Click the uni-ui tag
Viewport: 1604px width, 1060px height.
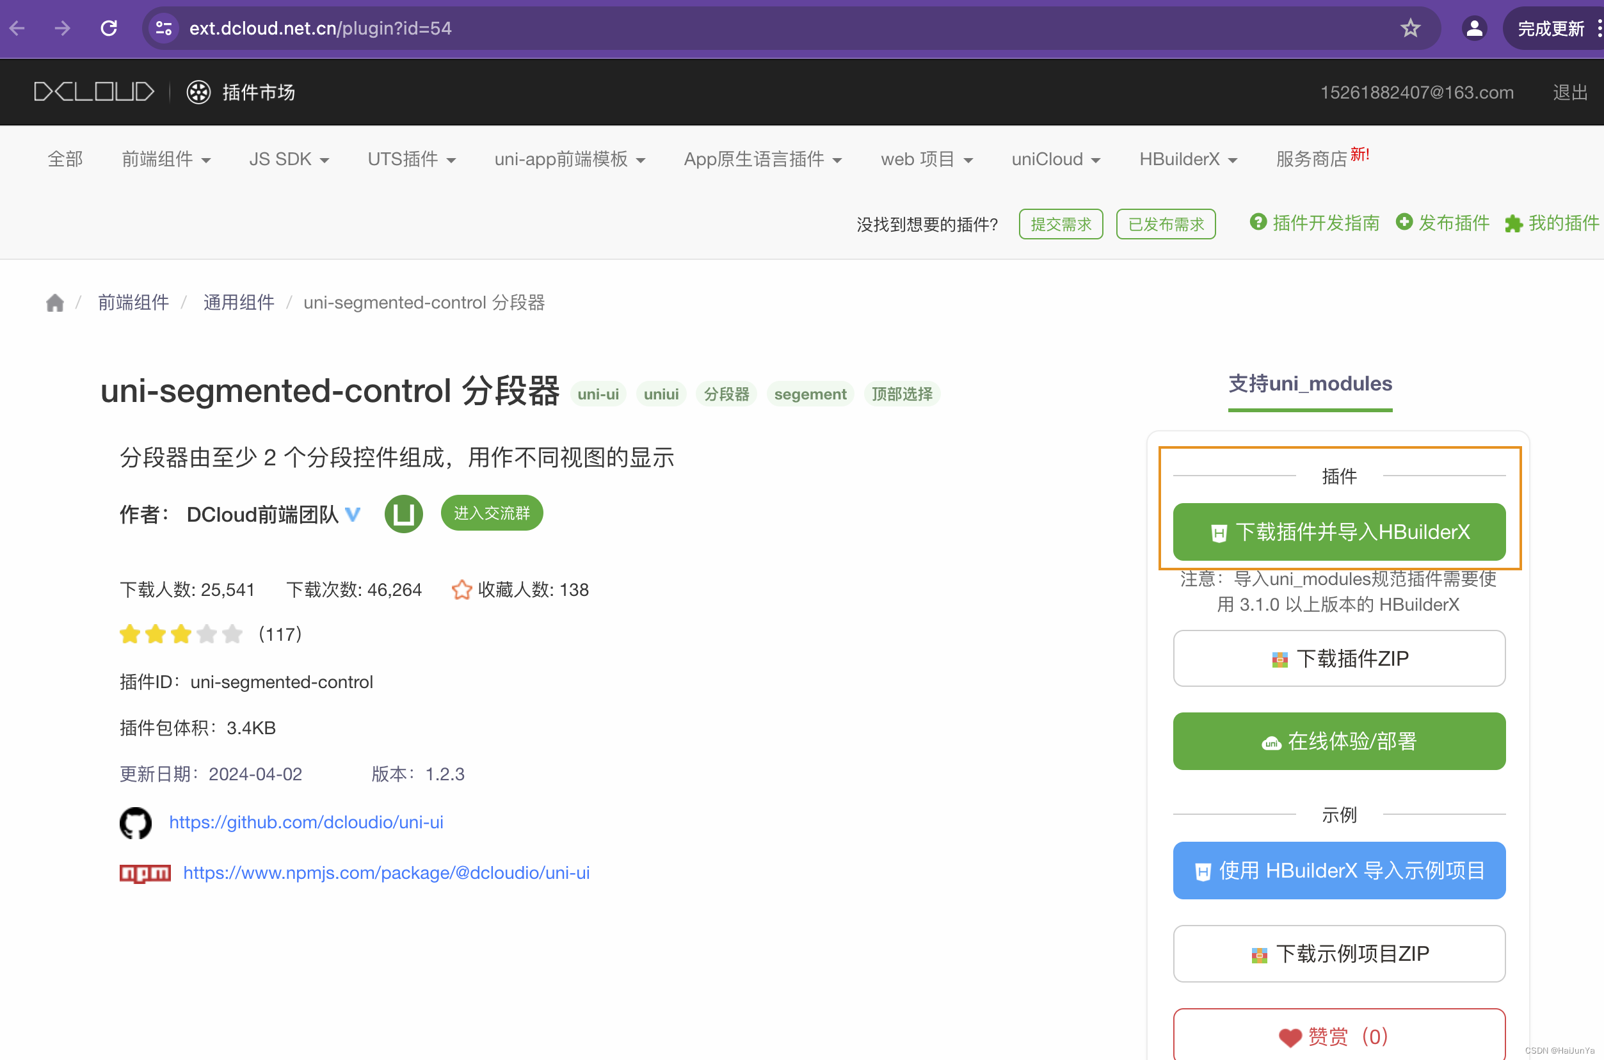(x=598, y=394)
